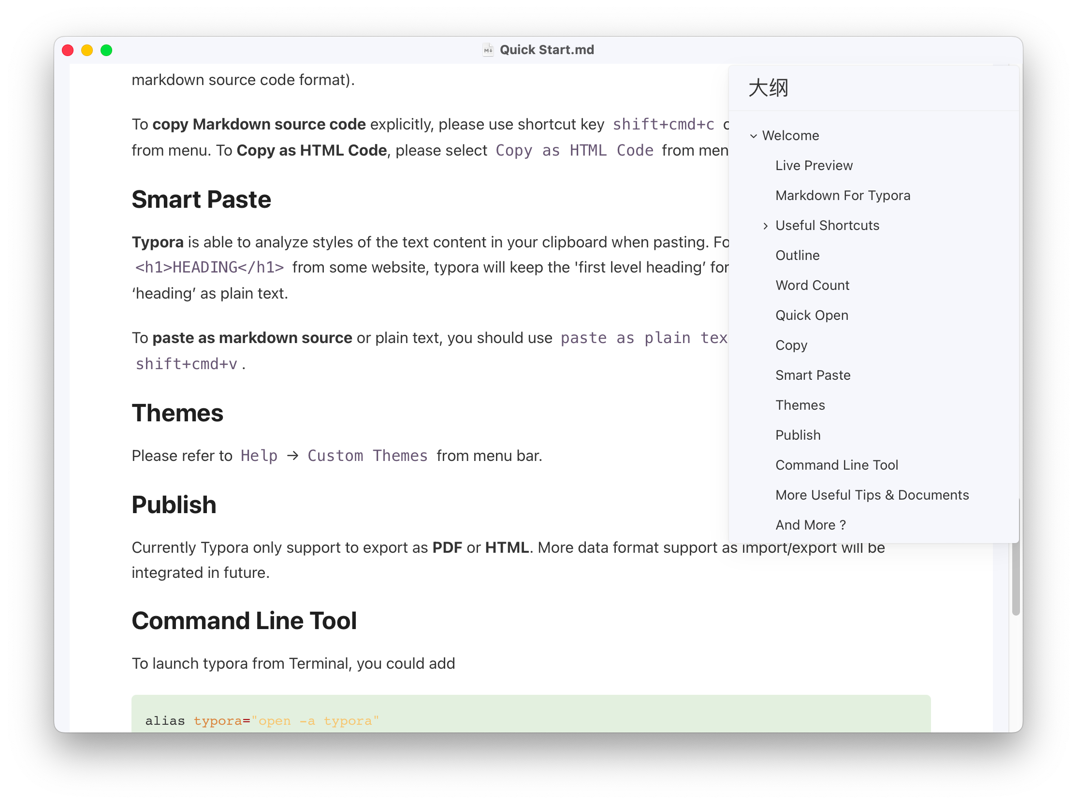Click the document vertical scrollbar thumb
1077x804 pixels.
[x=1015, y=579]
